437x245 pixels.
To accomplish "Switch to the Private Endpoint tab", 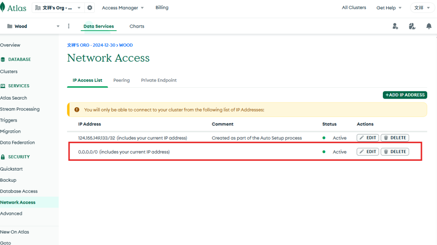I will point(159,80).
